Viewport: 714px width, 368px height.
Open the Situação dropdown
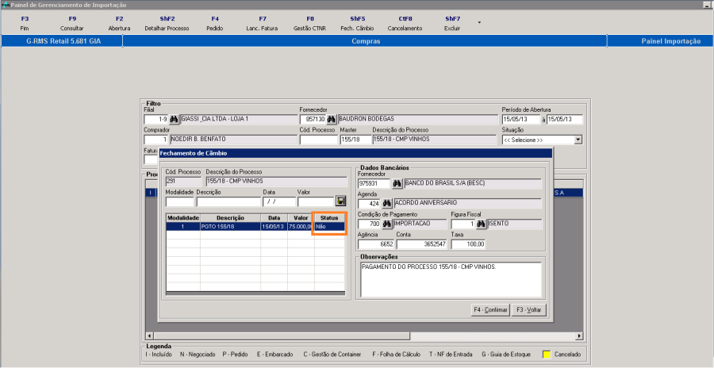pyautogui.click(x=578, y=140)
